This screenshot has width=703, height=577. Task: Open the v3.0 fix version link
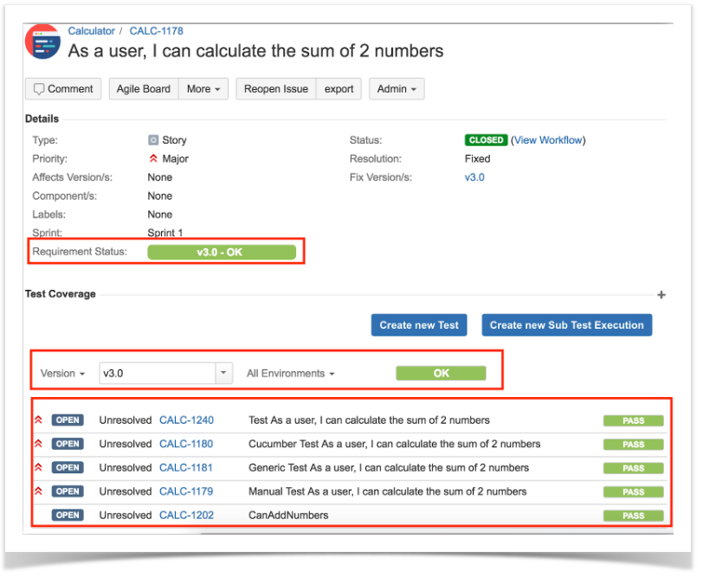coord(474,177)
